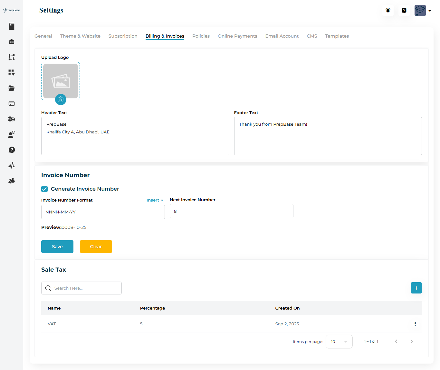
Task: Expand the Insert format dropdown
Action: click(155, 200)
